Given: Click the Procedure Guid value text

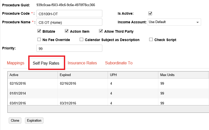Looking at the screenshot, I should tap(66, 5).
